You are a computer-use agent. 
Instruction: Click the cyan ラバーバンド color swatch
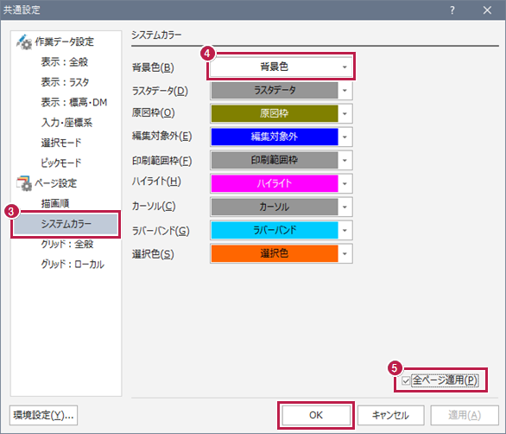(275, 230)
